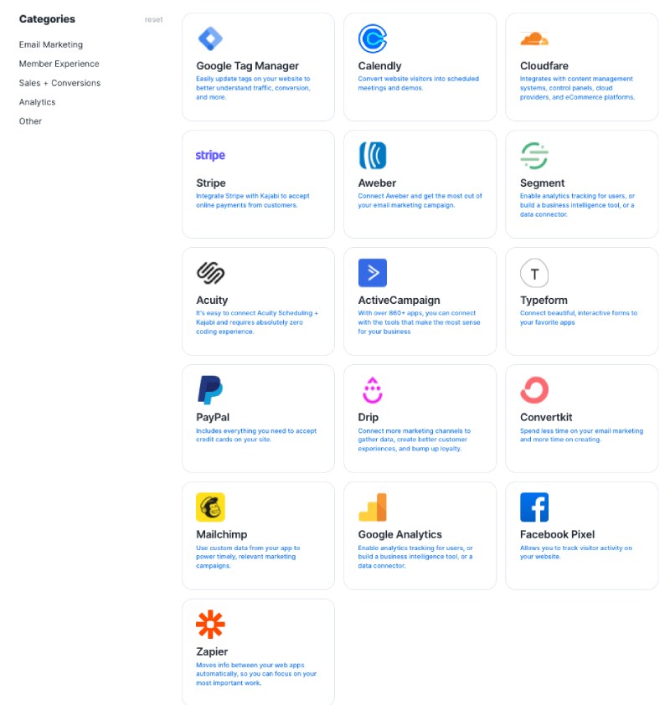Click the Calendly logo icon
Screen dimensions: 670x705
click(x=373, y=39)
